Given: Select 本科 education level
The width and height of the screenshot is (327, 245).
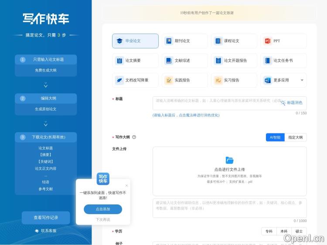Looking at the screenshot, I should coord(284,231).
